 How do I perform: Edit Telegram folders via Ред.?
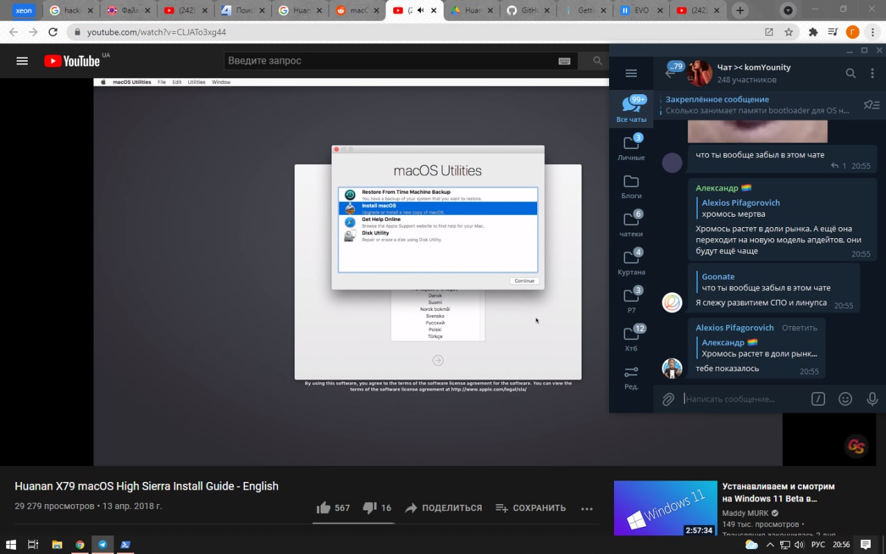[x=631, y=377]
